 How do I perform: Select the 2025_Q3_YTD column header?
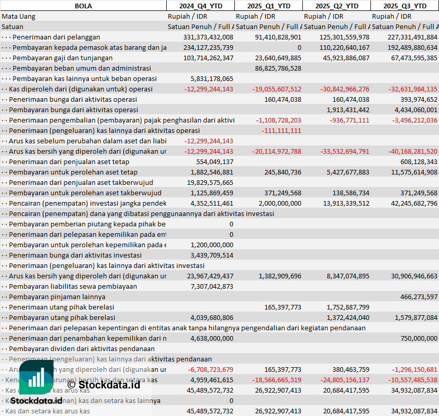click(x=405, y=6)
